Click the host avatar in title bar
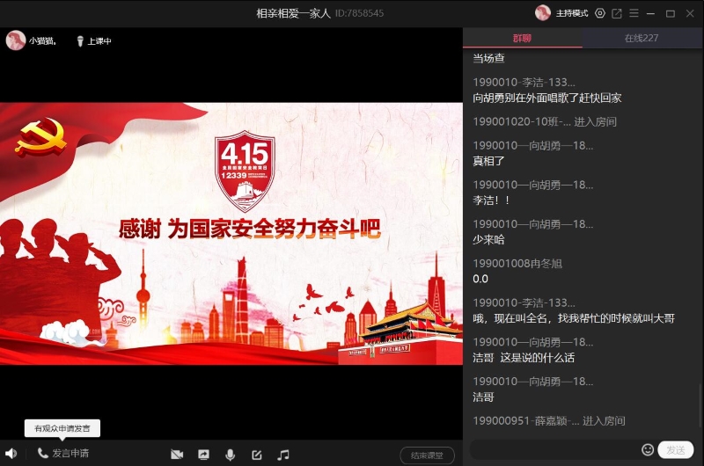This screenshot has height=466, width=704. pyautogui.click(x=543, y=13)
